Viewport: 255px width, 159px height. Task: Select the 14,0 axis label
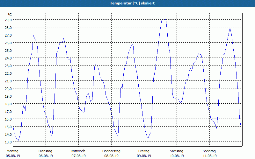pos(8,134)
